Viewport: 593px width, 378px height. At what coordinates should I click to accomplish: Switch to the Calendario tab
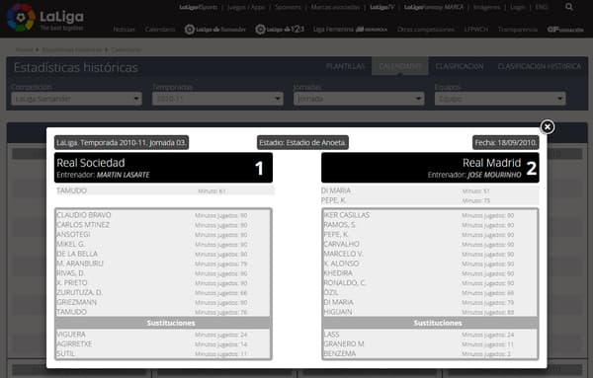399,66
